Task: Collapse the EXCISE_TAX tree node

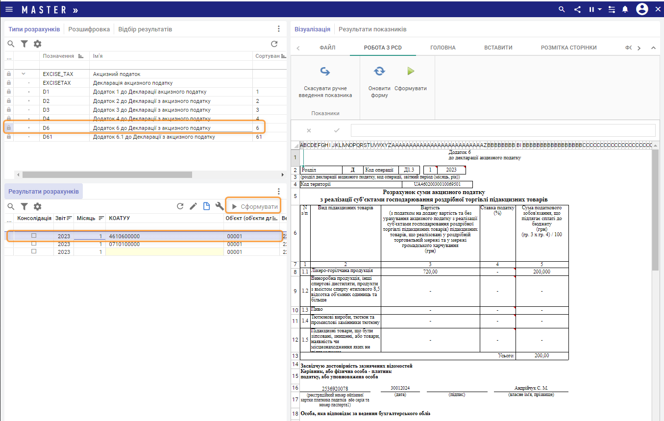Action: [23, 74]
